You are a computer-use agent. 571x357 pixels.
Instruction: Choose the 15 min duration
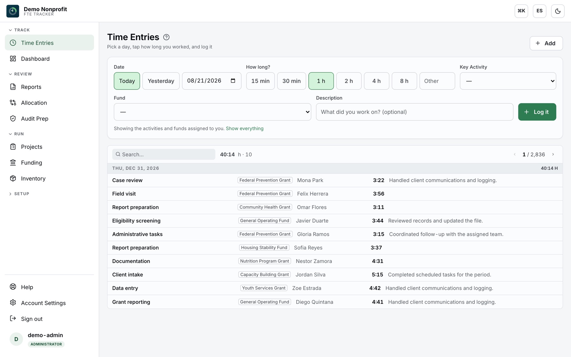coord(260,81)
